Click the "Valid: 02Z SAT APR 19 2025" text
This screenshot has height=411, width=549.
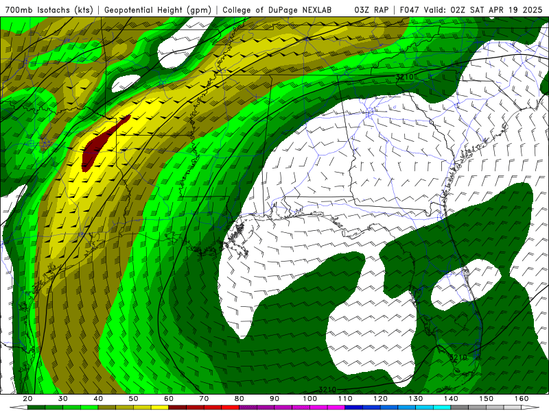point(483,10)
